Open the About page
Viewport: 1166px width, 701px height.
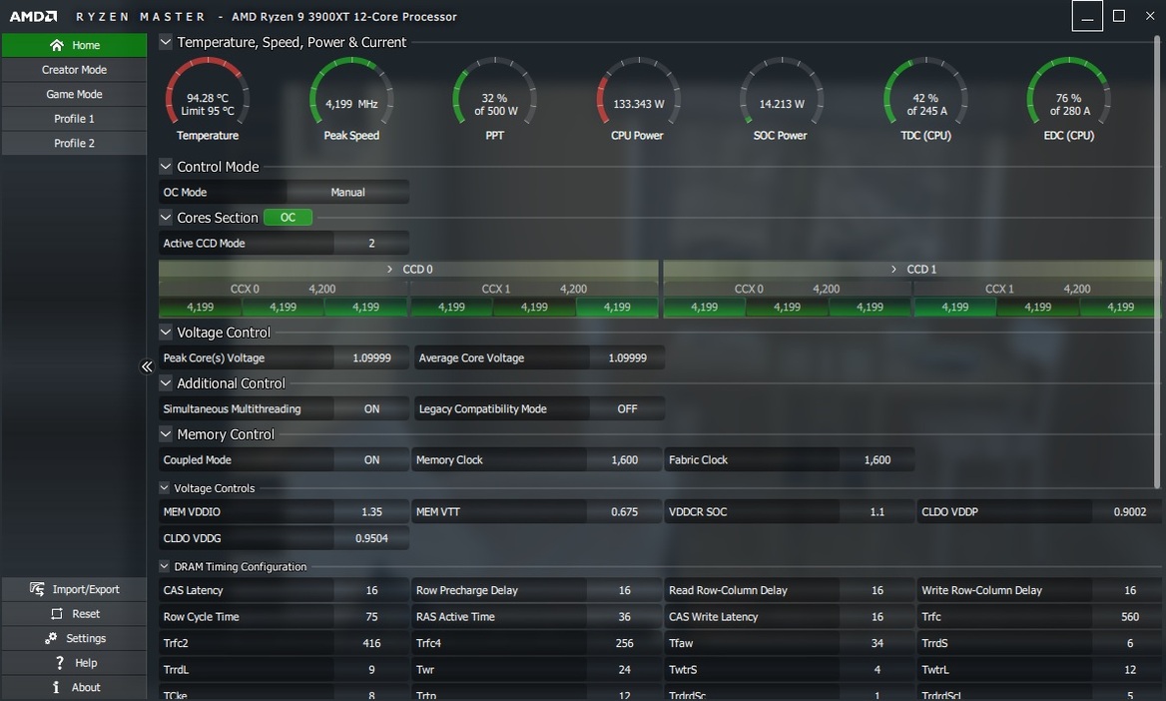[x=74, y=687]
